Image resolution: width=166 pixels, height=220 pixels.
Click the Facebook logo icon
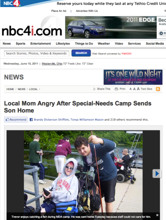(31, 120)
